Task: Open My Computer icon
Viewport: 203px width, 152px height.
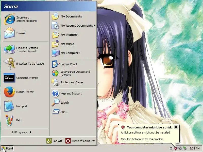Action: [x=56, y=53]
